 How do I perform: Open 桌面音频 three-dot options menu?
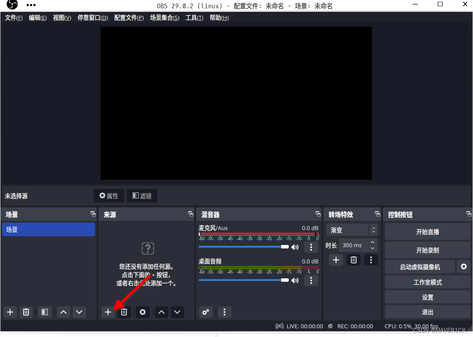click(x=311, y=280)
